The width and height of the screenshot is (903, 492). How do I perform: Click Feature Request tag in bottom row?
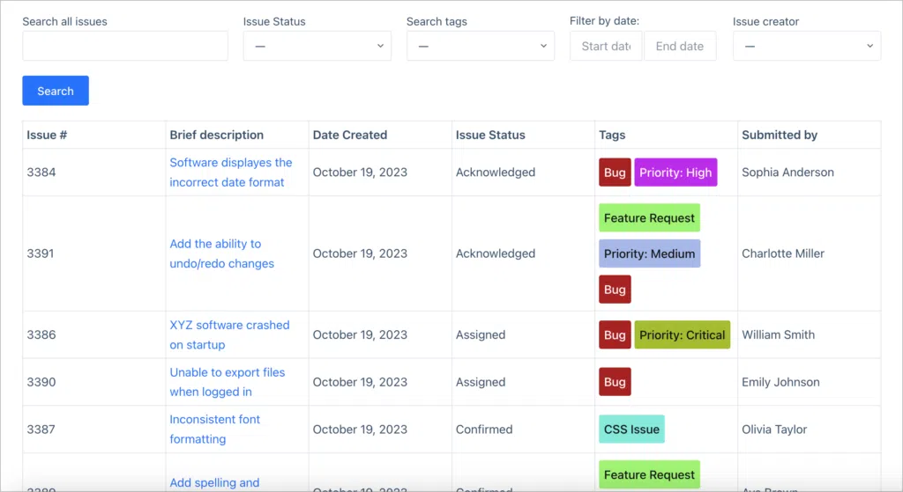(650, 474)
